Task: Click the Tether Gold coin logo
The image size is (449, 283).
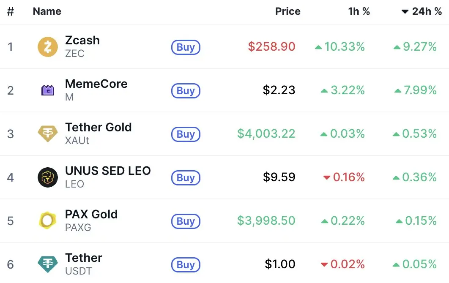Action: tap(47, 134)
